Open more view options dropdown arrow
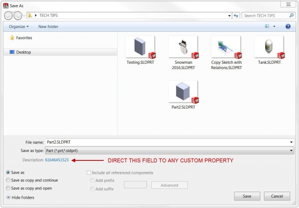Image resolution: width=299 pixels, height=208 pixels. 274,27
